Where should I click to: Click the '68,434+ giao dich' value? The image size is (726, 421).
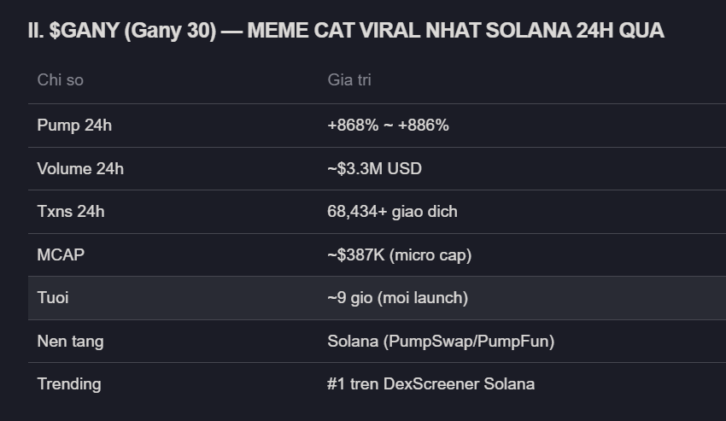(392, 212)
